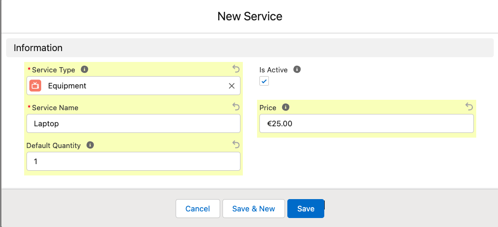Click the orange Equipment service type icon
Image resolution: width=498 pixels, height=227 pixels.
35,86
